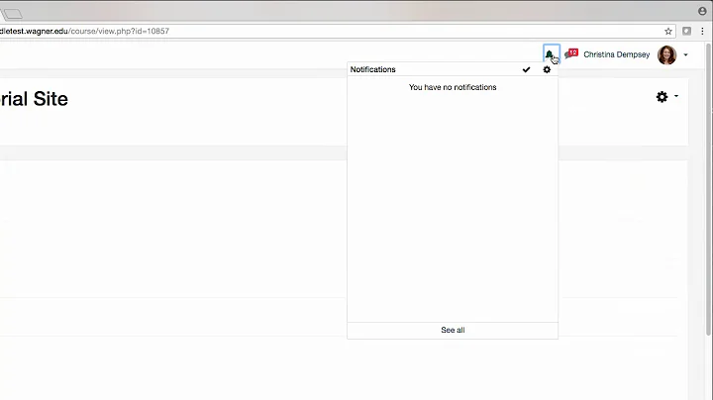Toggle the notifications bell icon
Image resolution: width=713 pixels, height=400 pixels.
549,54
